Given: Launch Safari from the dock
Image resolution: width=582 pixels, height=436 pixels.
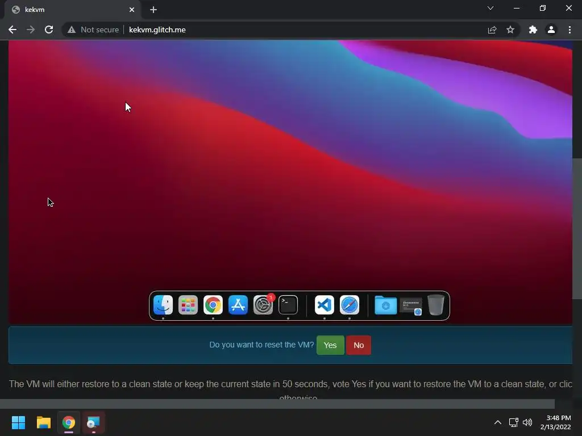Looking at the screenshot, I should pos(350,305).
